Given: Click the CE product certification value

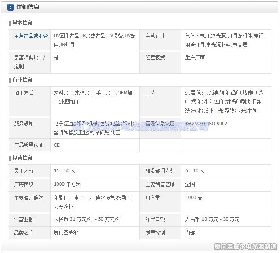Looking at the screenshot, I should [x=57, y=145].
